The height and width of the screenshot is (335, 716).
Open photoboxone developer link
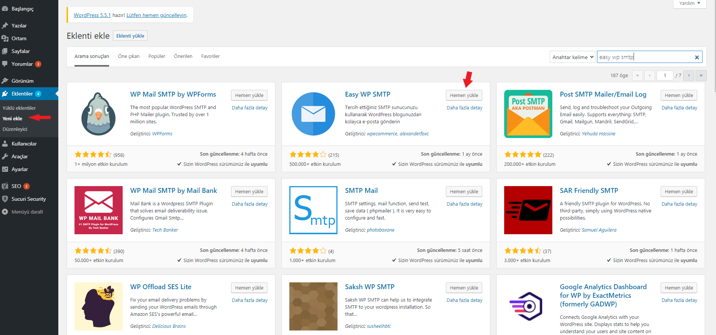380,230
